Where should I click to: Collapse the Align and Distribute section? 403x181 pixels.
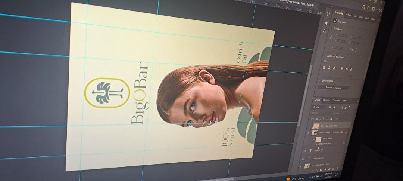click(x=325, y=55)
